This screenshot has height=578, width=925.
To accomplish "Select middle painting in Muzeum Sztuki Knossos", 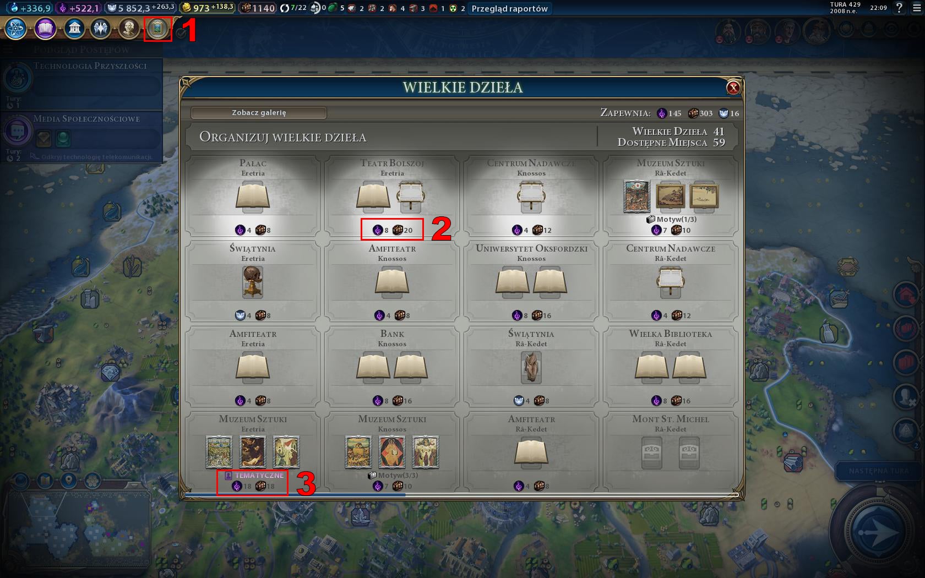I will (392, 452).
